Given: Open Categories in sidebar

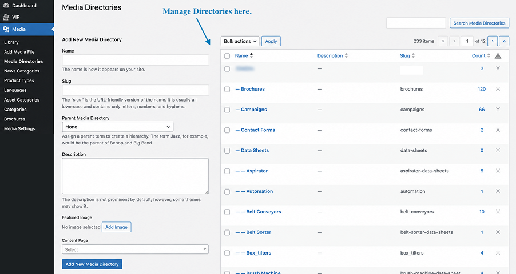Looking at the screenshot, I should (15, 110).
